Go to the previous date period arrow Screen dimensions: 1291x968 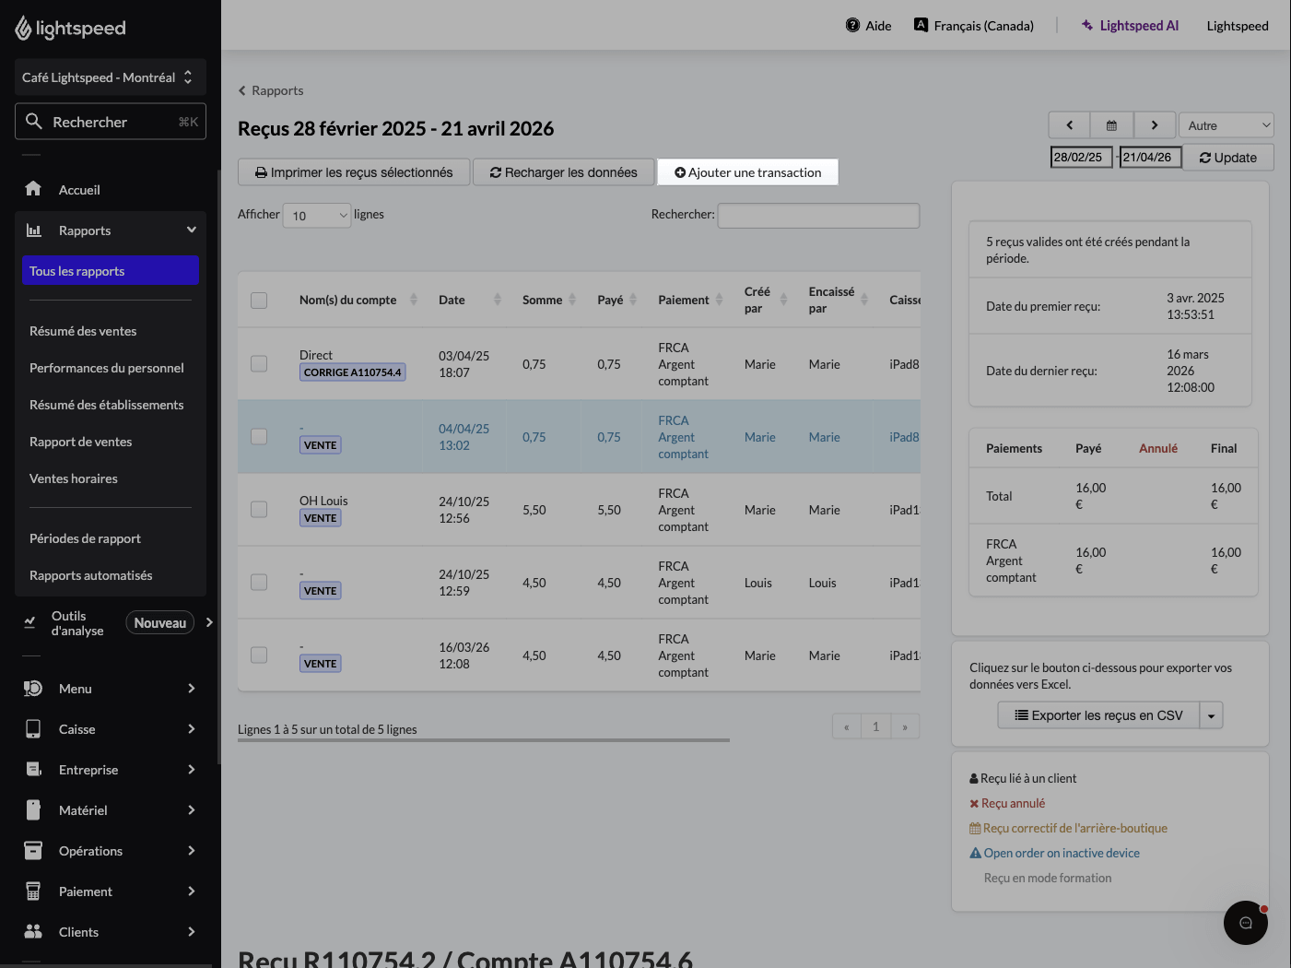click(x=1069, y=125)
